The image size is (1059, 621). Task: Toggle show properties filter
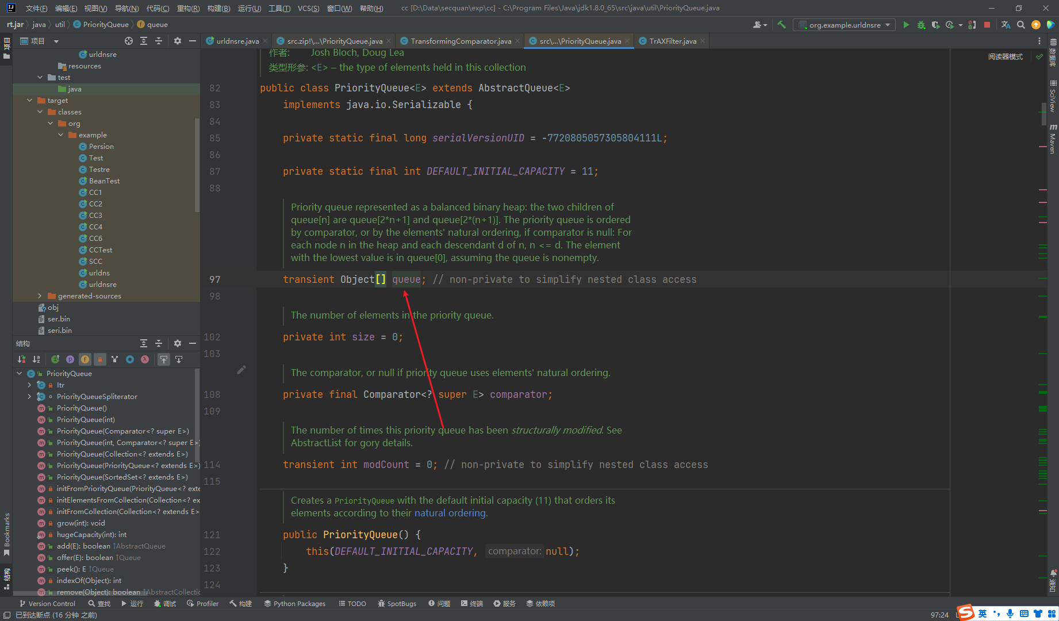point(70,359)
